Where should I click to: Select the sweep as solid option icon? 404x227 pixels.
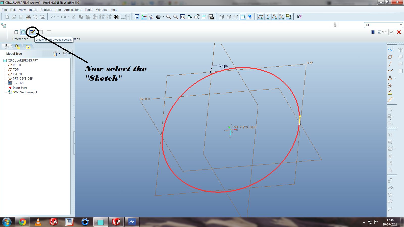[16, 32]
